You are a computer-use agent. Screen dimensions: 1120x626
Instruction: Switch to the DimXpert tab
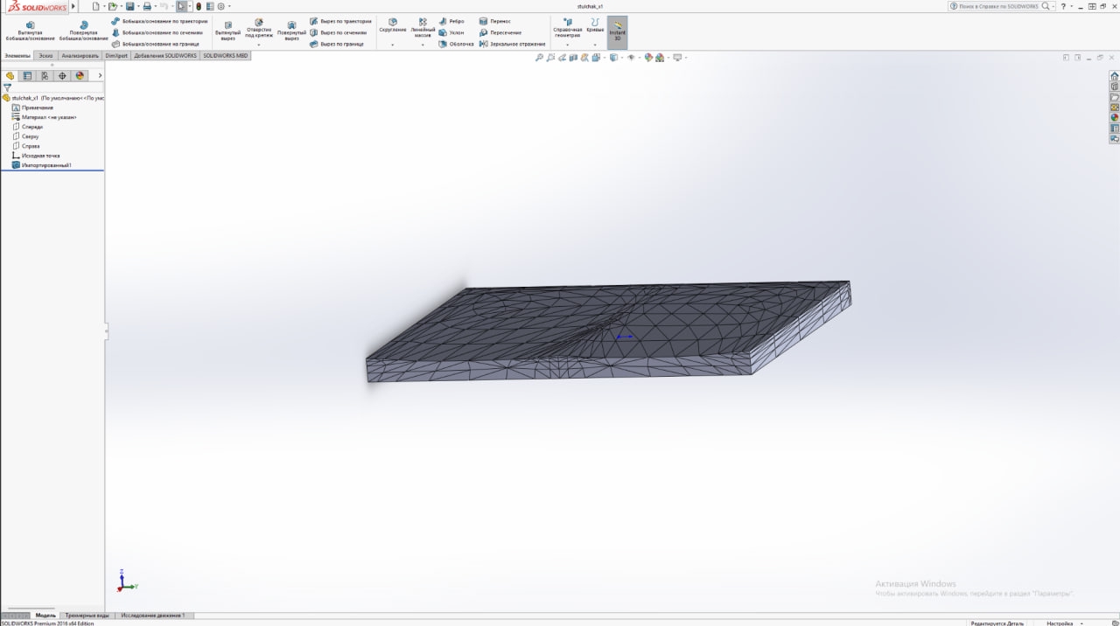click(x=116, y=55)
